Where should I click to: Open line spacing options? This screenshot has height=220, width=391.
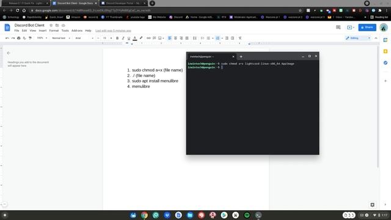point(195,38)
